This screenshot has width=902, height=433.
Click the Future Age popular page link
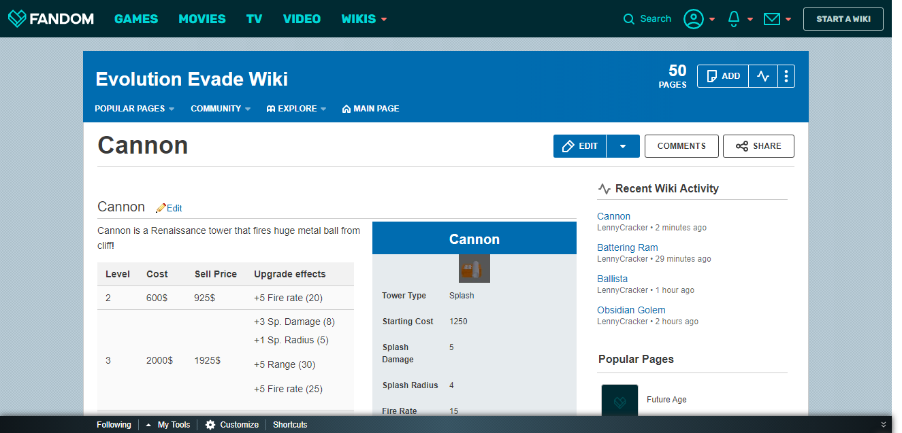666,400
